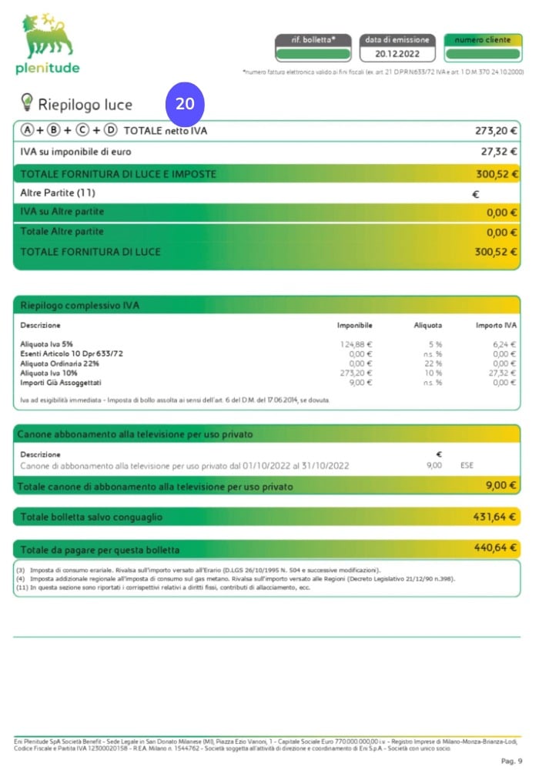
Task: Click the lightbulb icon beside Riepilogo luce
Action: [x=27, y=102]
